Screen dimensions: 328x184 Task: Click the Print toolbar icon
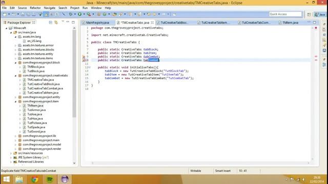coord(33,14)
